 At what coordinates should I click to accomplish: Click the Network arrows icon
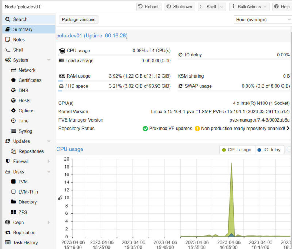coord(14,70)
